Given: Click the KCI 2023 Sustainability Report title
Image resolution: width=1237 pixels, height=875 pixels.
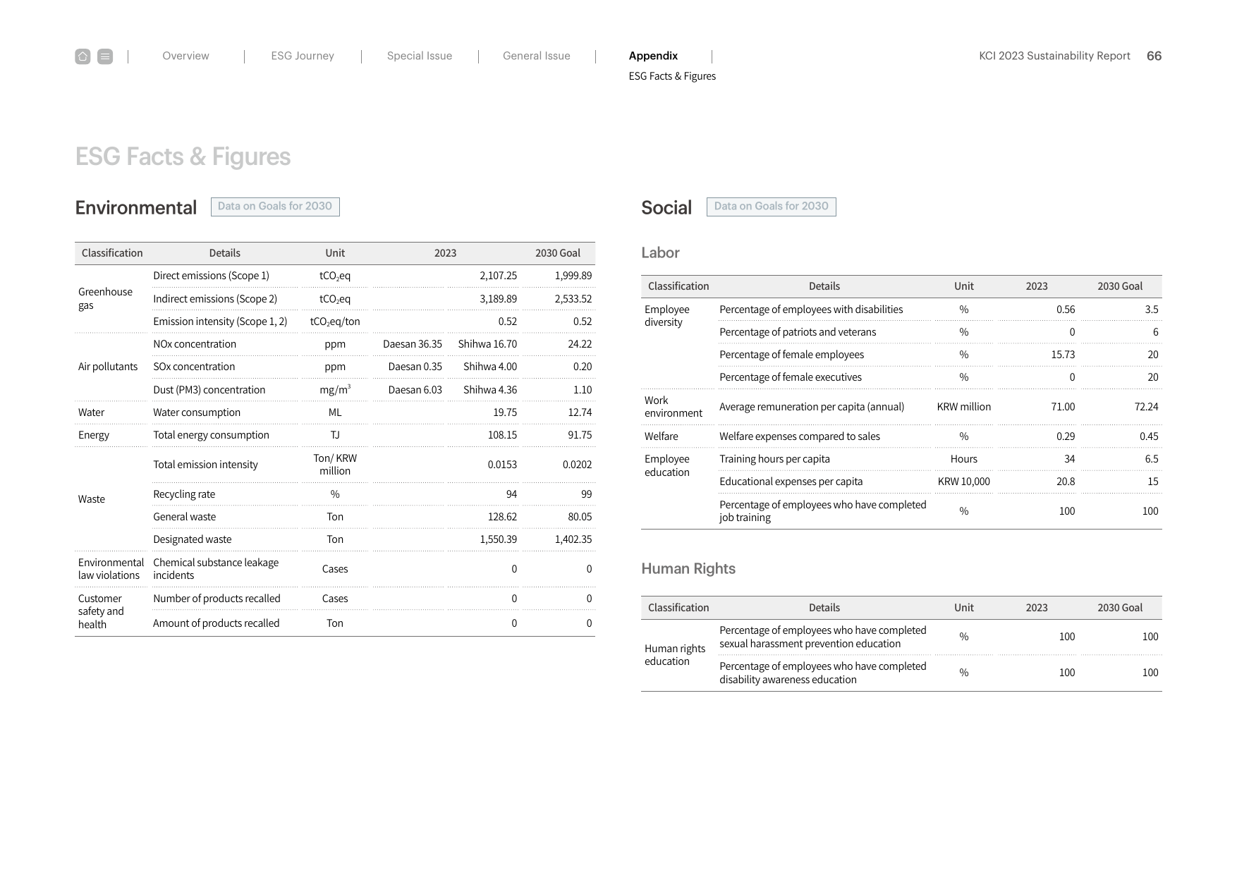Looking at the screenshot, I should pos(1054,56).
